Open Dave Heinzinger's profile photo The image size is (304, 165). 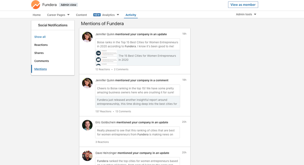click(87, 156)
